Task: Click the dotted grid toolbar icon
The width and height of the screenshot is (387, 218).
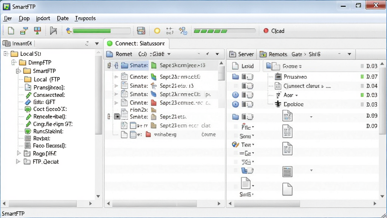Action: click(x=170, y=31)
